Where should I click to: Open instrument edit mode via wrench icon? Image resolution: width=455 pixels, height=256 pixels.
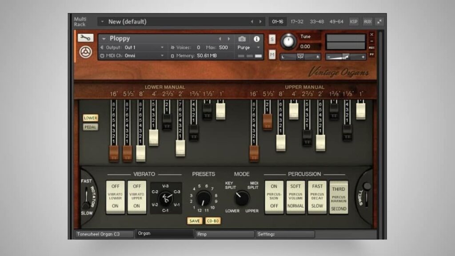pyautogui.click(x=85, y=38)
